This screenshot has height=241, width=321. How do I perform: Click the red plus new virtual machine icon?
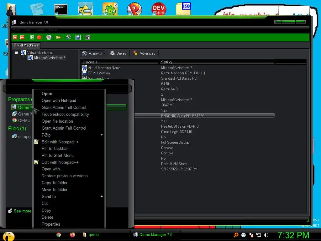point(15,37)
